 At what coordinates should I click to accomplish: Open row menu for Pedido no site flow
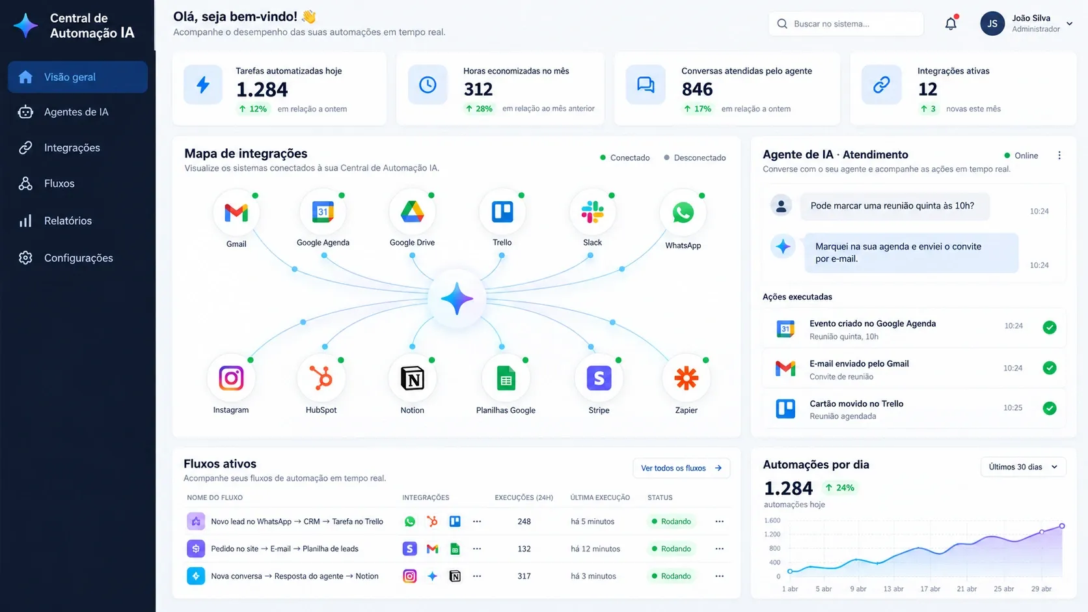pos(719,549)
